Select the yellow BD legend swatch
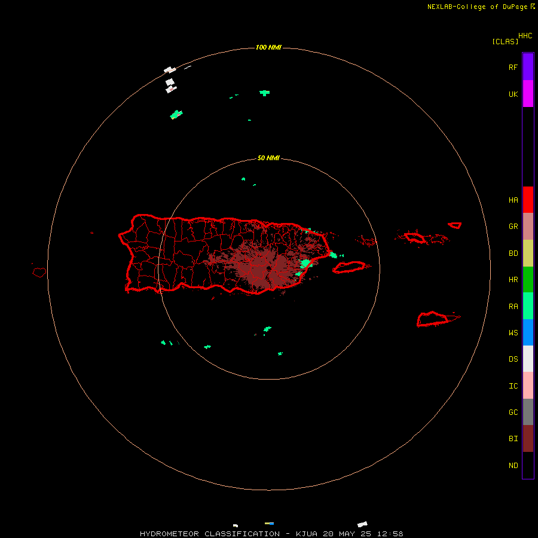The image size is (538, 538). pos(528,253)
